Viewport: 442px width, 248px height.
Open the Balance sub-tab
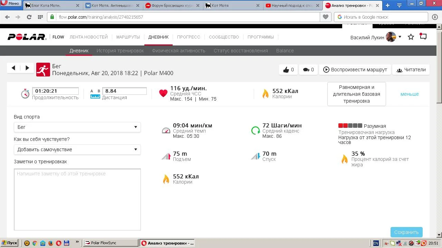[x=285, y=51]
